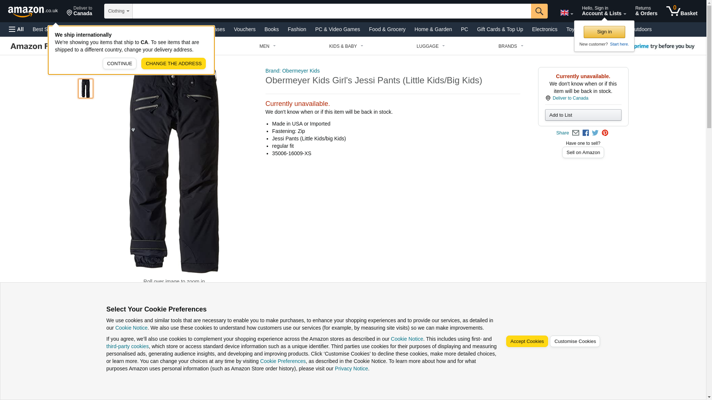
Task: Select the black pants thumbnail image
Action: (86, 89)
